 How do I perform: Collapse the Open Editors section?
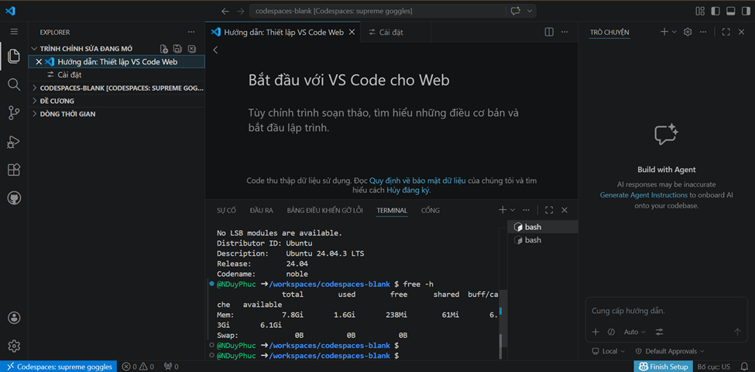(x=34, y=49)
